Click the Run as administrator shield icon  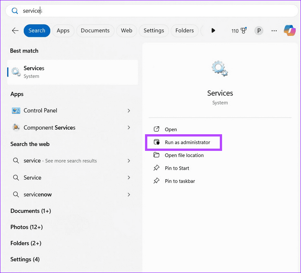coord(157,142)
